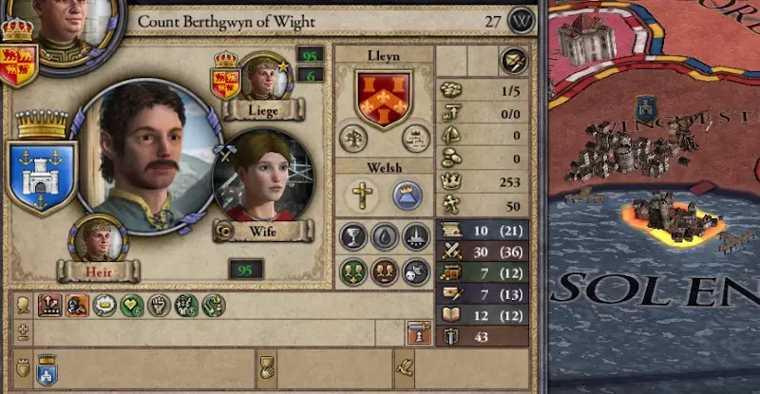
Task: Select the Catholic cross religion icon
Action: pos(363,195)
